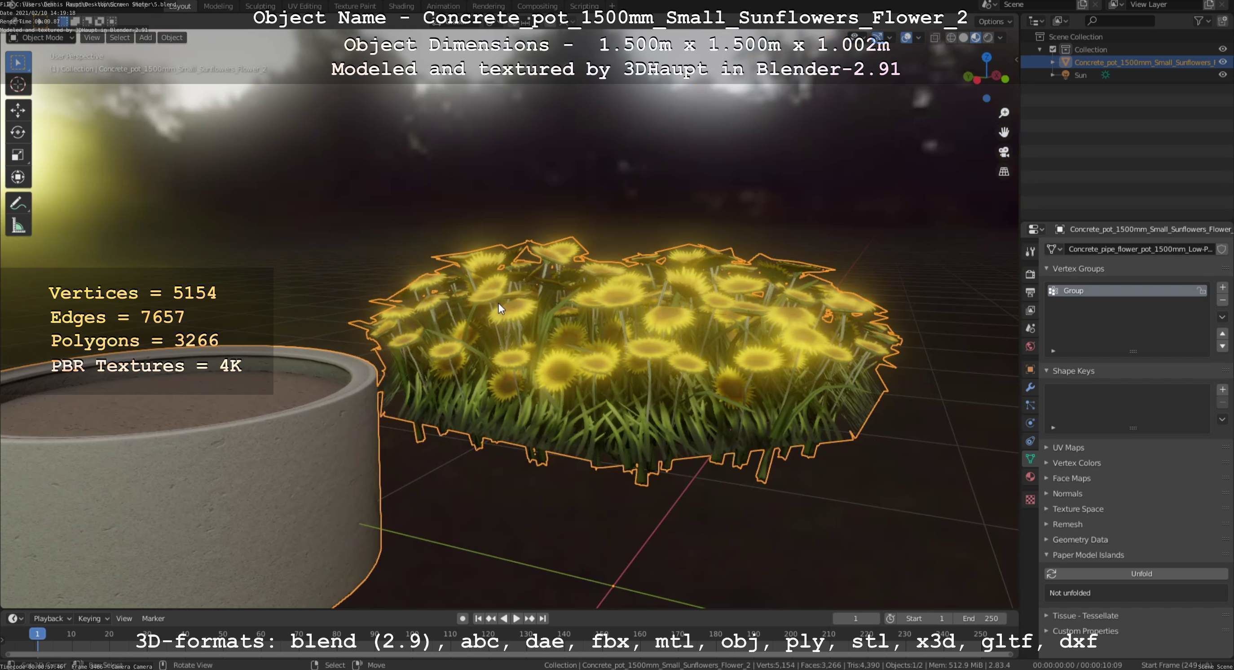1234x670 pixels.
Task: Open the Modifiers wrench tab
Action: click(1031, 388)
